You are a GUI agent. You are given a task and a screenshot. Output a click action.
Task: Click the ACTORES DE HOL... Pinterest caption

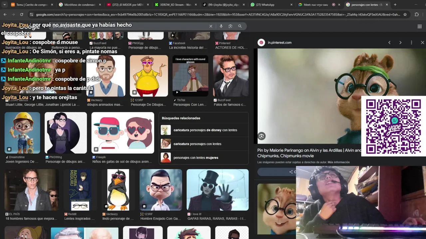pyautogui.click(x=231, y=47)
